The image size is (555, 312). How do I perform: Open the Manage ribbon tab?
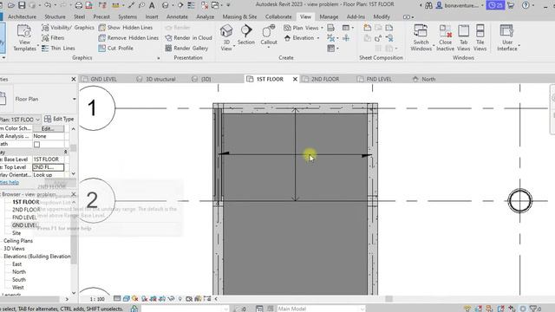329,16
